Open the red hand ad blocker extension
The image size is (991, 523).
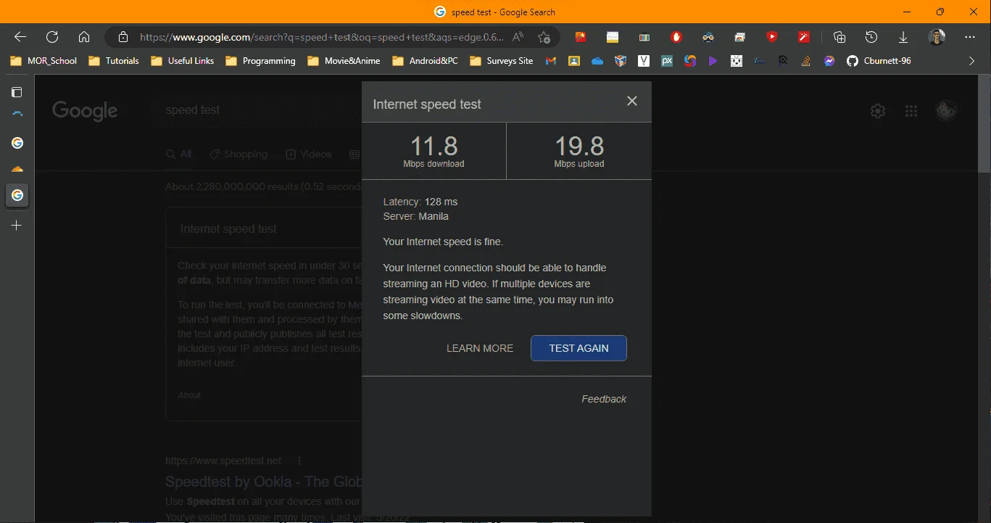pos(676,37)
